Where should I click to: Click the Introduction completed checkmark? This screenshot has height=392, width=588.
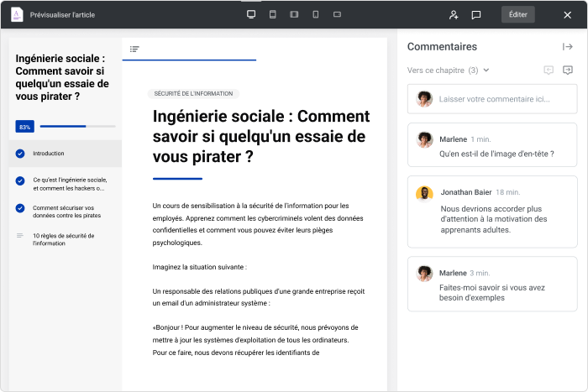coord(20,154)
